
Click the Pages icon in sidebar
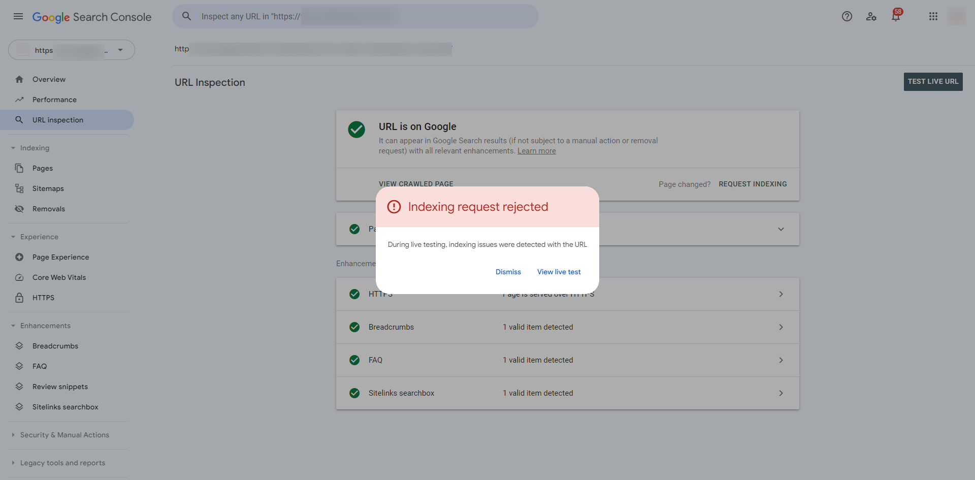(x=19, y=168)
